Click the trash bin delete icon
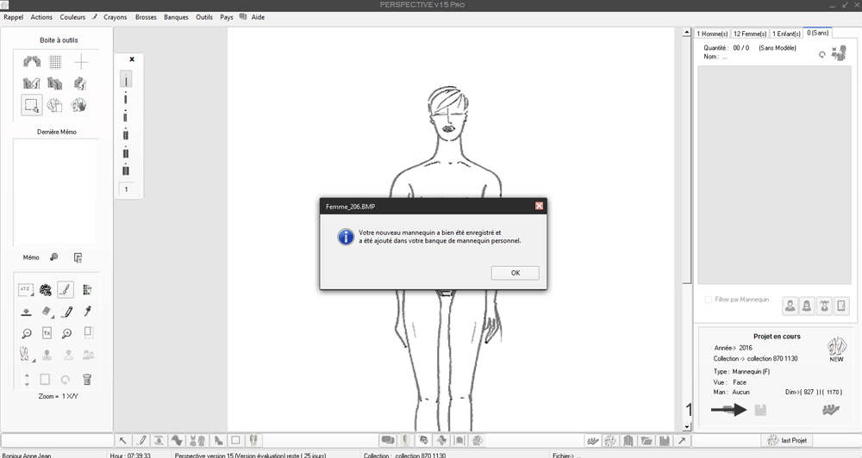862x458 pixels. (87, 379)
